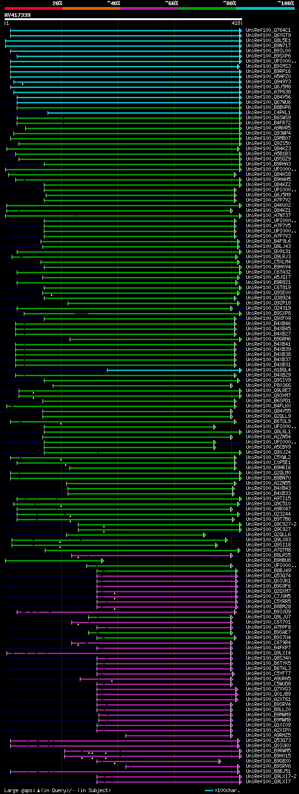Screen dimensions: 299x794
Task: Select hit label UniRef100_Q9ZS50
Action: pyautogui.click(x=268, y=143)
